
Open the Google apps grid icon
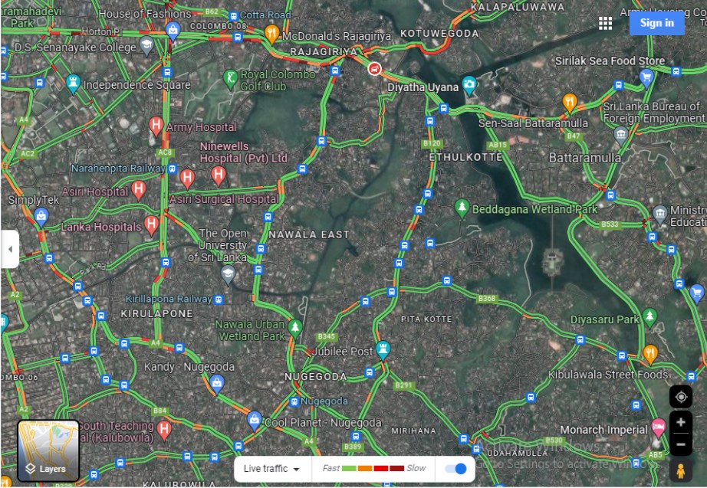click(605, 24)
